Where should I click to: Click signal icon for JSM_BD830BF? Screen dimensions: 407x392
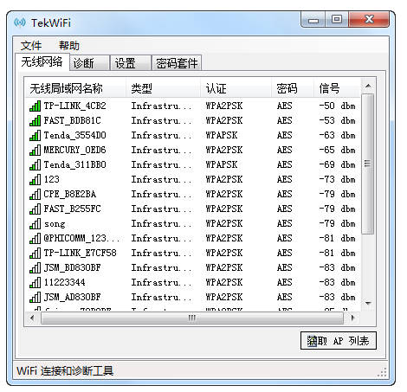[35, 267]
